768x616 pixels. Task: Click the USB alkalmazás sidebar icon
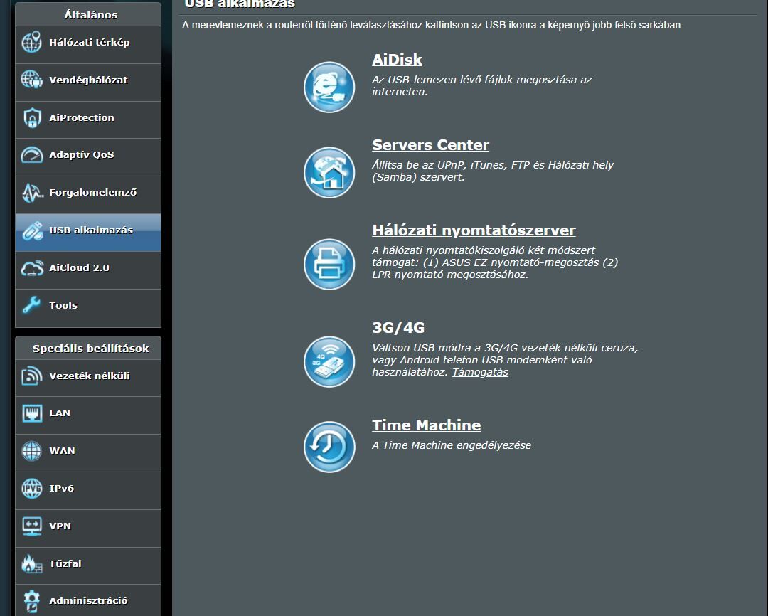point(32,230)
